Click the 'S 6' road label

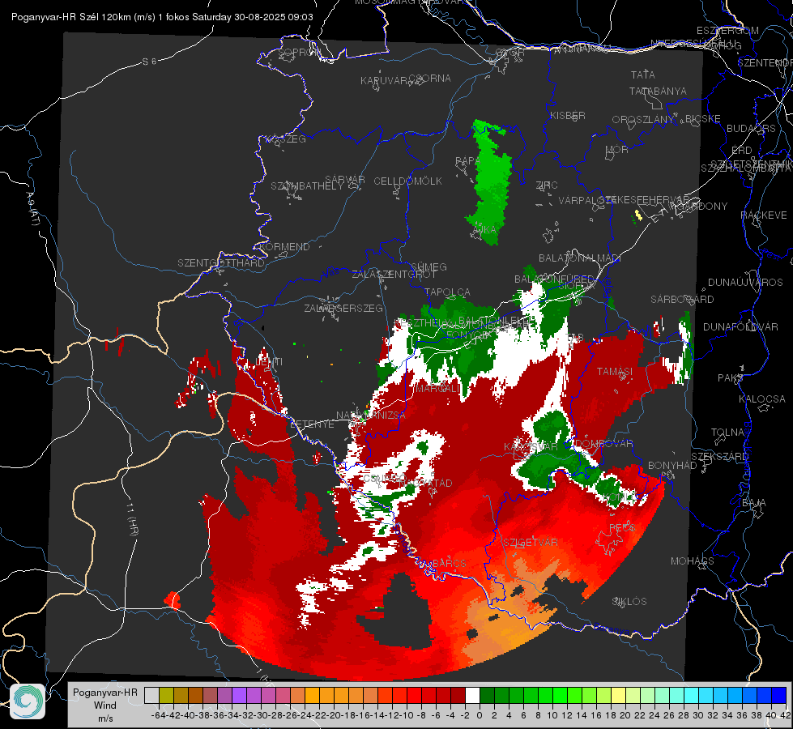[149, 62]
